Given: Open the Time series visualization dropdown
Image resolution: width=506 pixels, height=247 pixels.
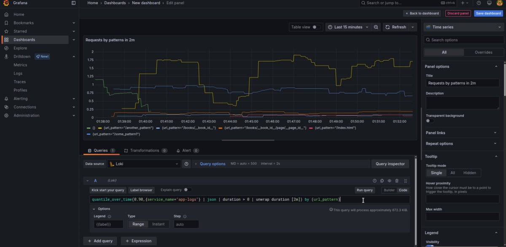Looking at the screenshot, I should click(464, 27).
